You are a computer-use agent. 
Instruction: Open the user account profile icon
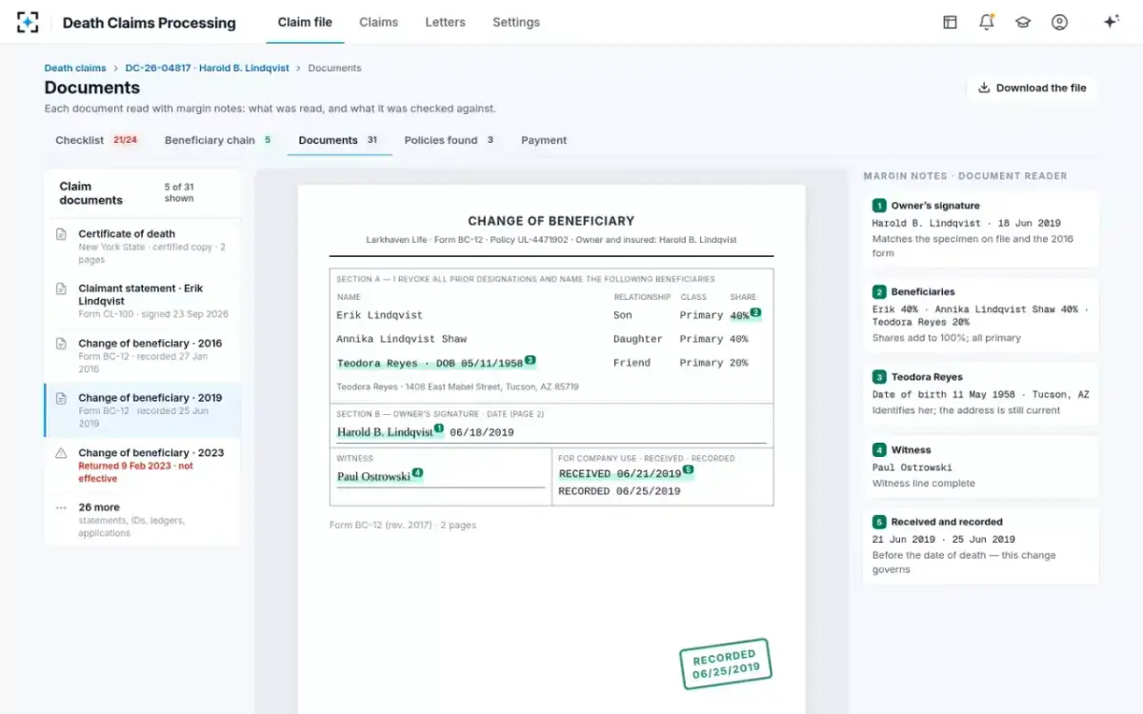tap(1059, 22)
